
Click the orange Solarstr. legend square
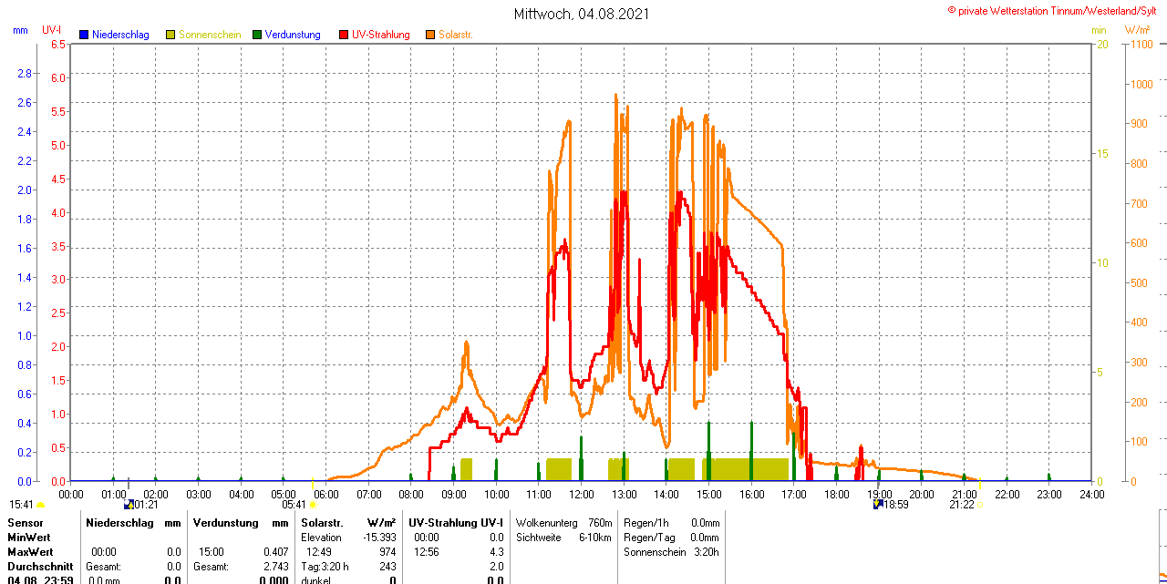[x=430, y=35]
